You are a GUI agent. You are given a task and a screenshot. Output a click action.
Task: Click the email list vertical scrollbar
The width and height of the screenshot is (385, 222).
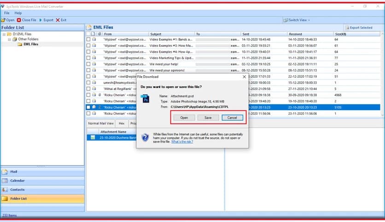click(382, 74)
